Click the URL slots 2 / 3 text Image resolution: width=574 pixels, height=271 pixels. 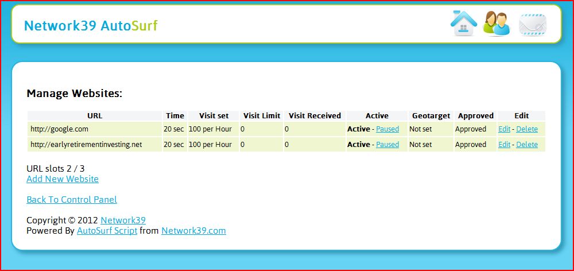pos(56,168)
